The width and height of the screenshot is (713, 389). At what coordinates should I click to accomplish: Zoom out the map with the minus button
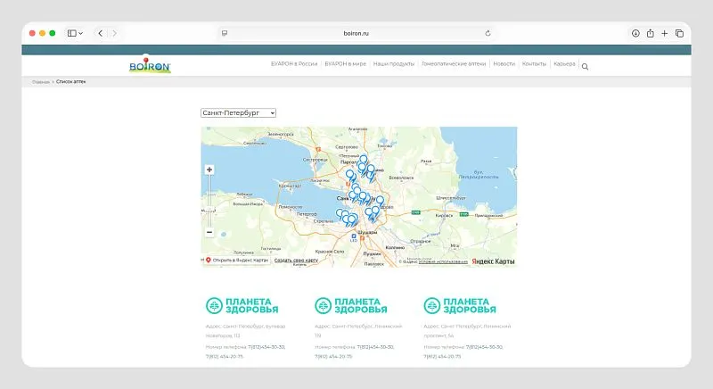pos(209,232)
